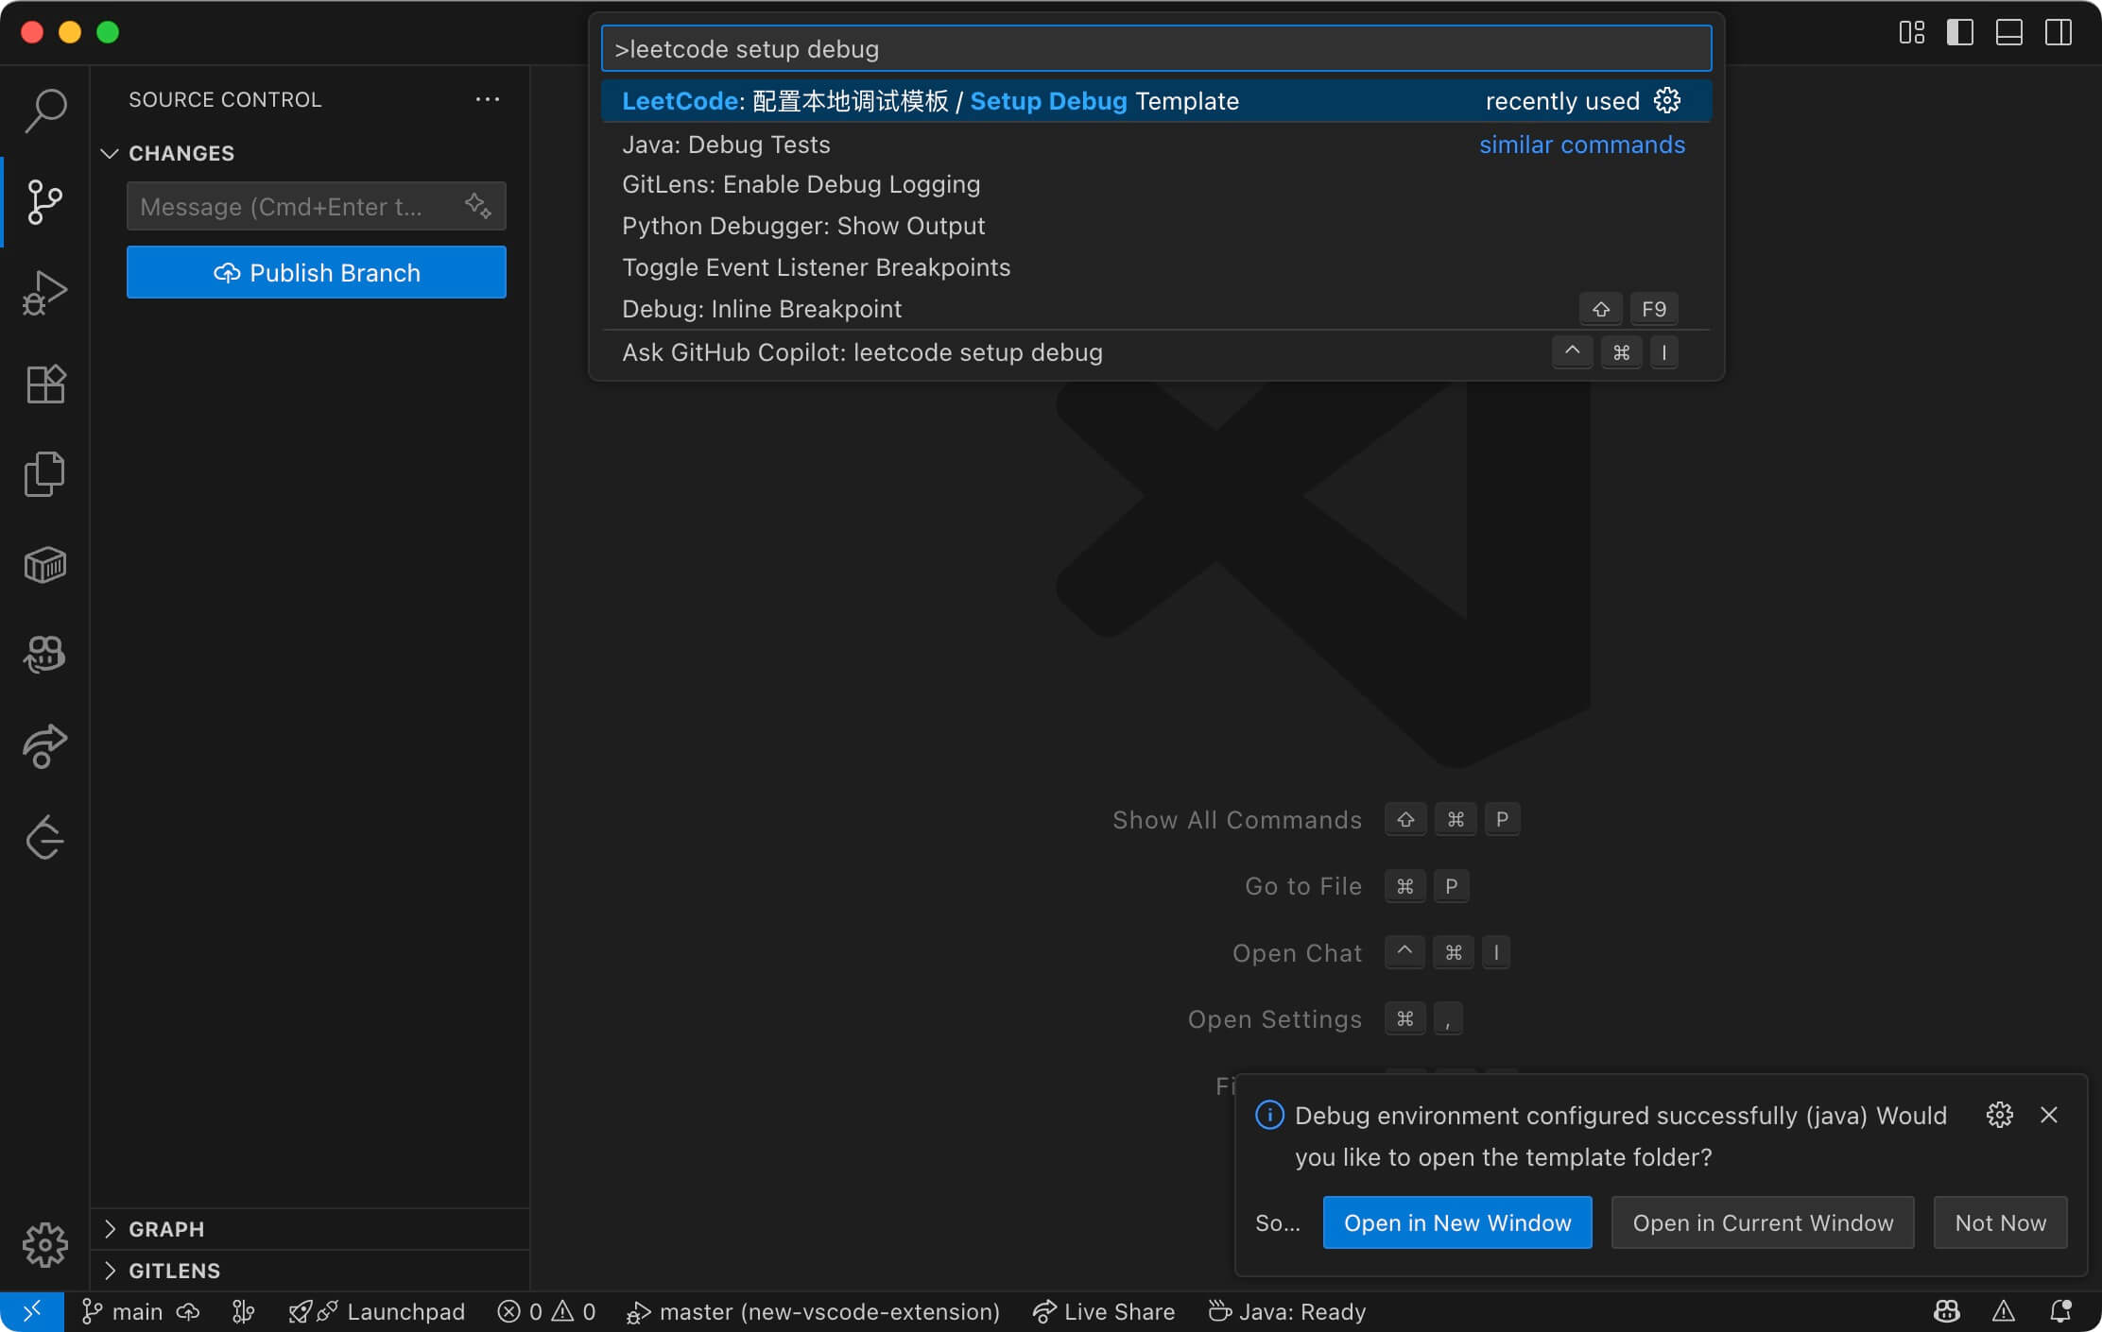This screenshot has width=2102, height=1332.
Task: Collapse the CHANGES section
Action: (x=110, y=153)
